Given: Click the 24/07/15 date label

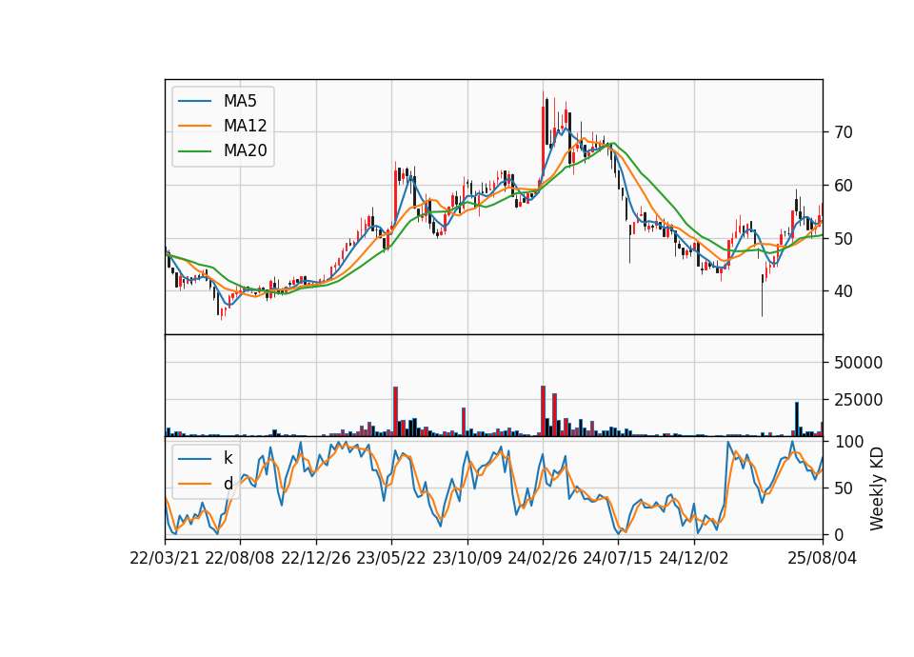Looking at the screenshot, I should click(618, 558).
